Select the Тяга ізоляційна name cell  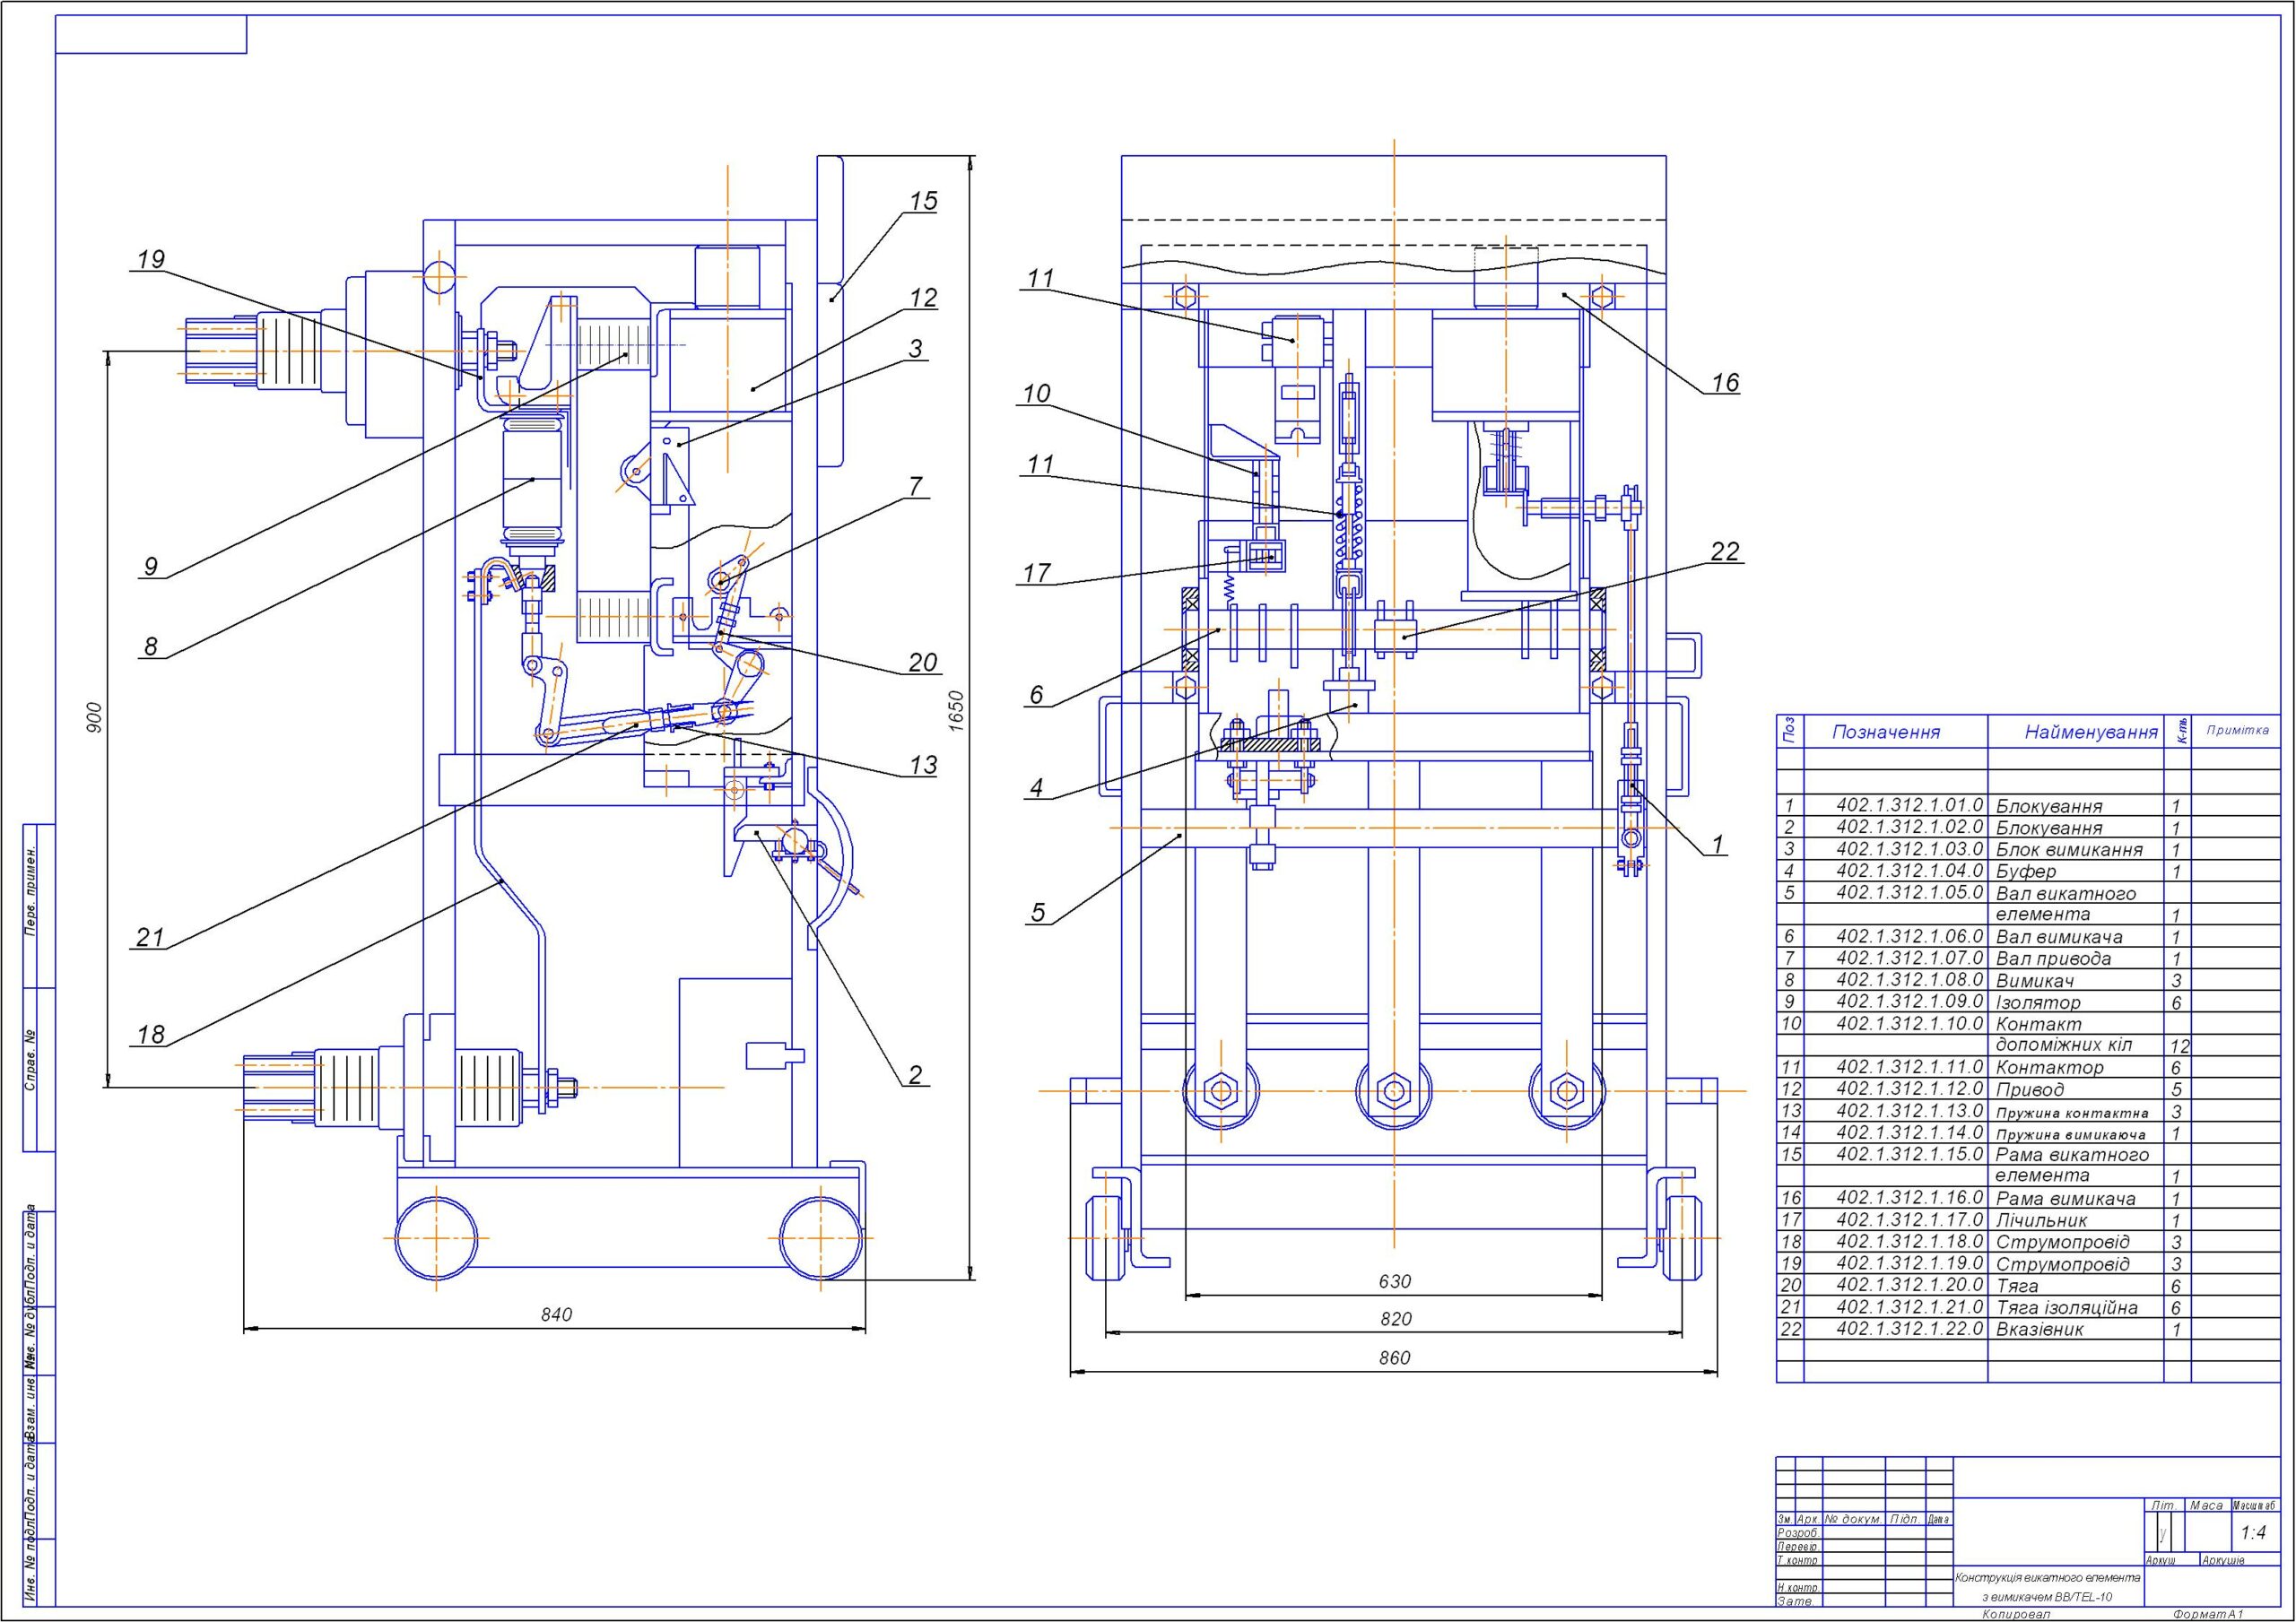(x=2066, y=1307)
